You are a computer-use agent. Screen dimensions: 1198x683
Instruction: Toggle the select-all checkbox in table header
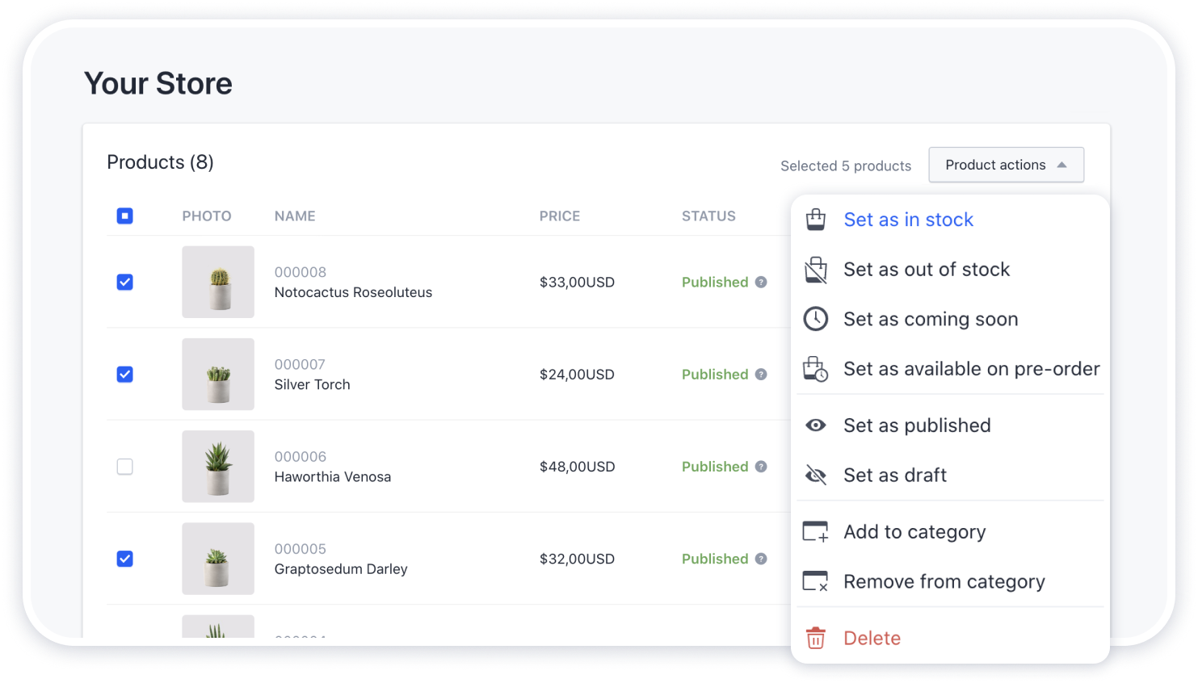tap(124, 216)
